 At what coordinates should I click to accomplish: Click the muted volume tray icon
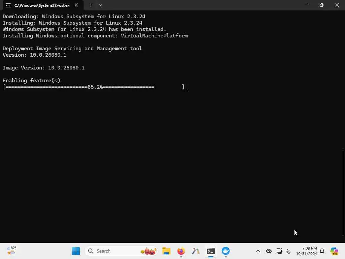[288, 251]
